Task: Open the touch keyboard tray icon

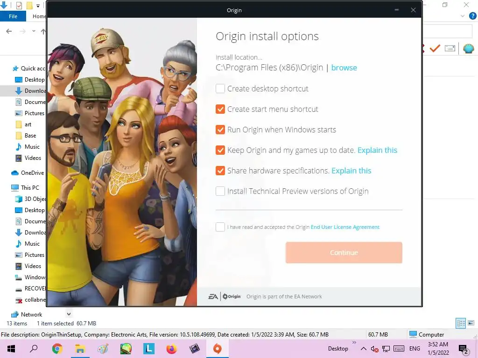Action: coord(399,349)
